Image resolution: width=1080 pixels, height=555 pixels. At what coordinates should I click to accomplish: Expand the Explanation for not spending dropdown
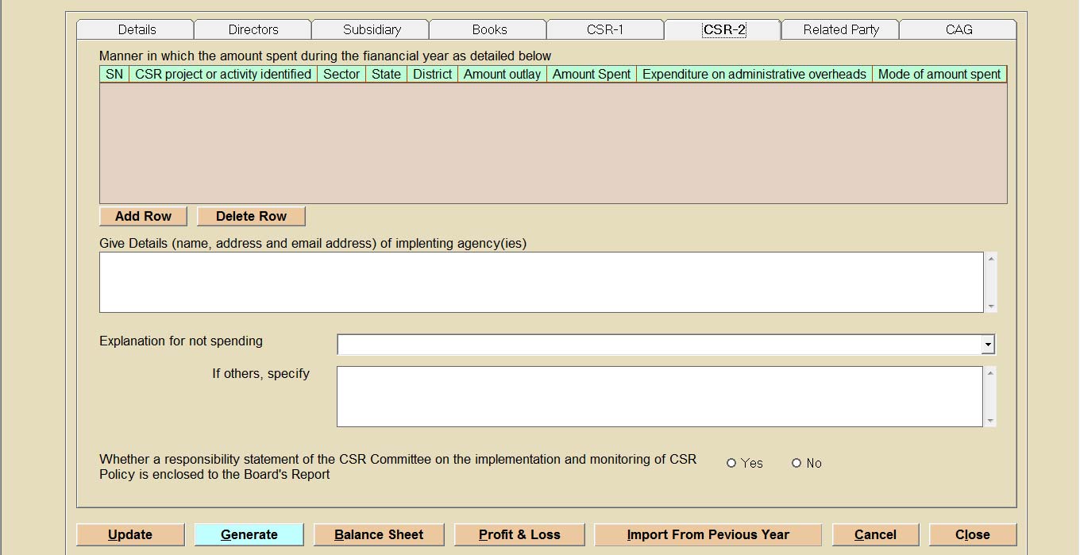click(x=988, y=345)
